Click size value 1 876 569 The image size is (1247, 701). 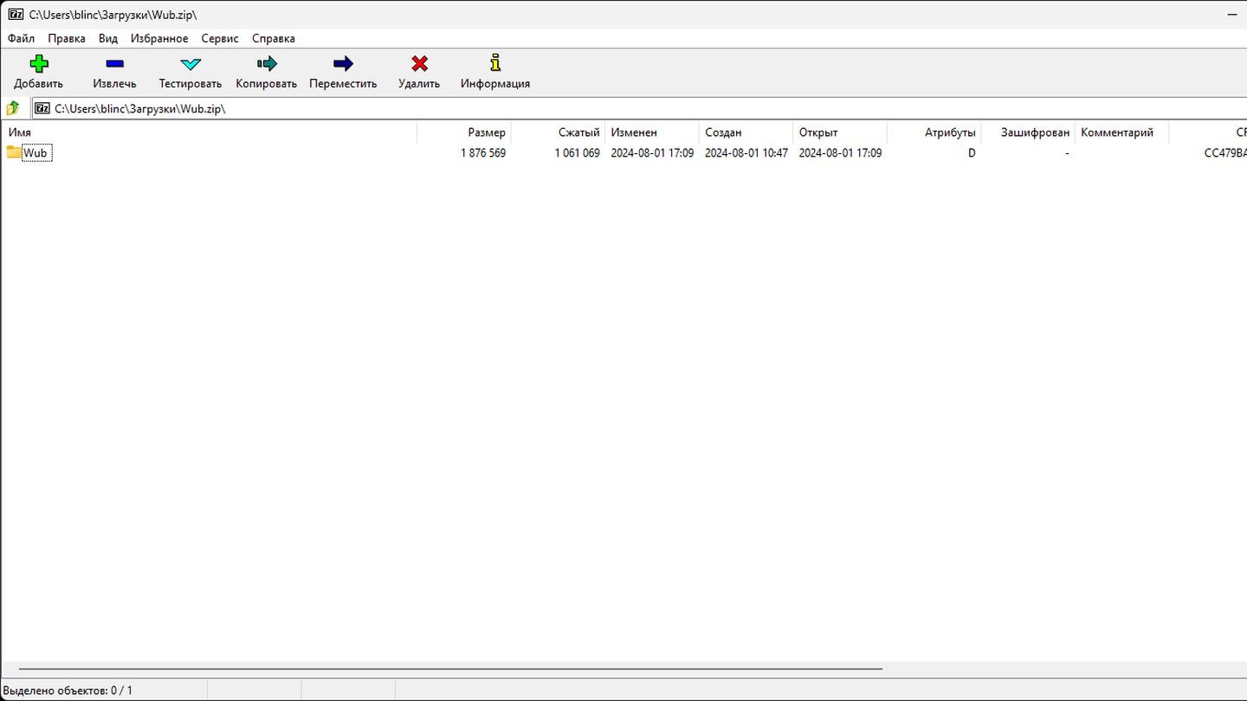(x=483, y=153)
